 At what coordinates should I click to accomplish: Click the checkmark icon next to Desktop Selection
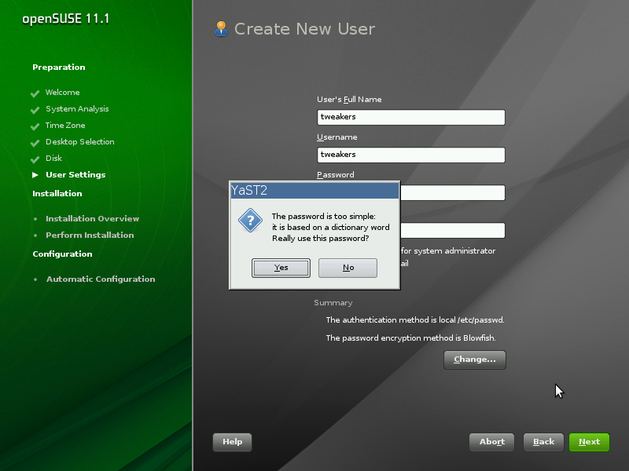pyautogui.click(x=35, y=143)
